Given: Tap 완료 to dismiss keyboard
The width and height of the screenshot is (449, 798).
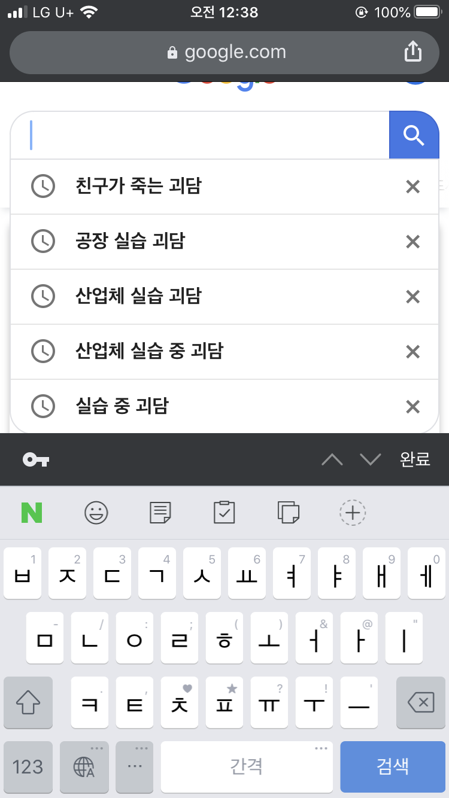Looking at the screenshot, I should click(415, 459).
